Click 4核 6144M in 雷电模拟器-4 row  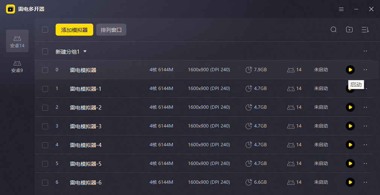point(161,145)
